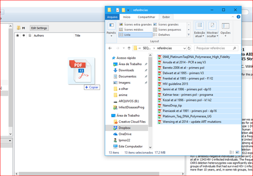Open the Arquivo menu tab

pos(112,17)
